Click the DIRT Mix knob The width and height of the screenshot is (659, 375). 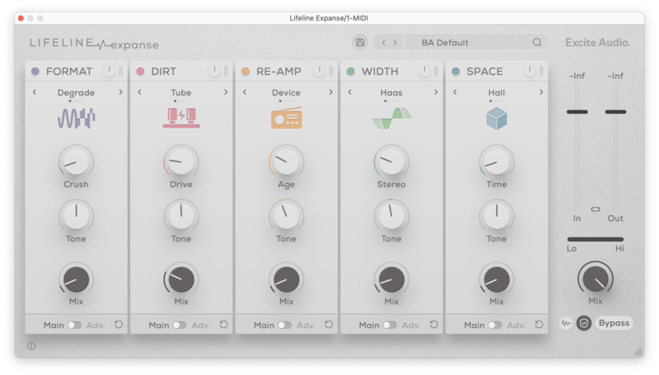click(181, 279)
